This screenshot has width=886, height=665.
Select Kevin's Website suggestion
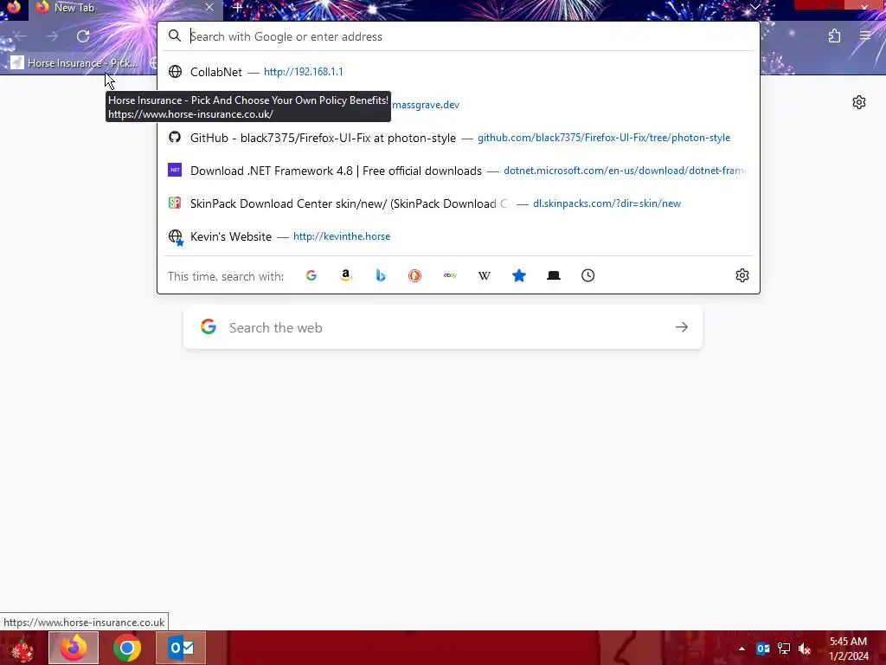(x=459, y=236)
